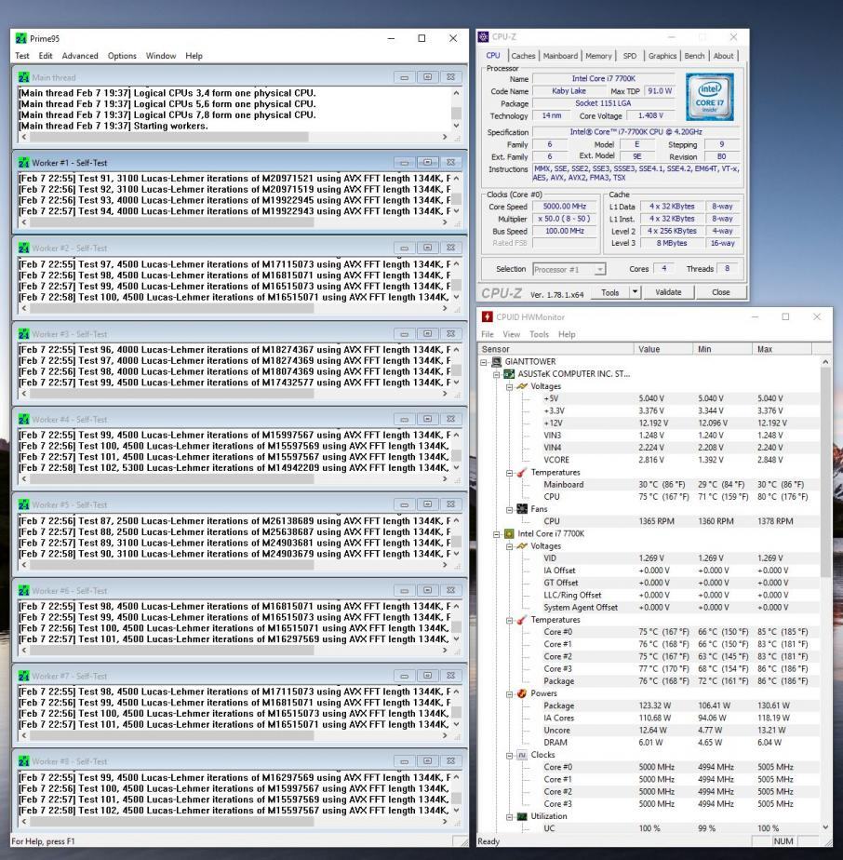This screenshot has width=843, height=860.
Task: Open the Window menu in Prime95
Action: [161, 56]
